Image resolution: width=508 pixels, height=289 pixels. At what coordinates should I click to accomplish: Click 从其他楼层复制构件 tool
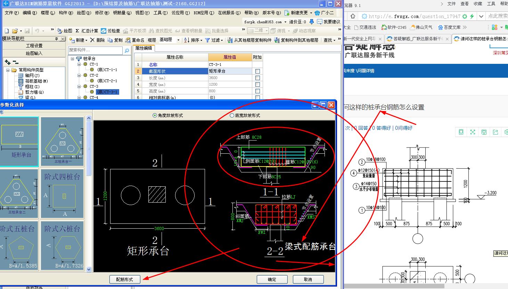(x=249, y=40)
